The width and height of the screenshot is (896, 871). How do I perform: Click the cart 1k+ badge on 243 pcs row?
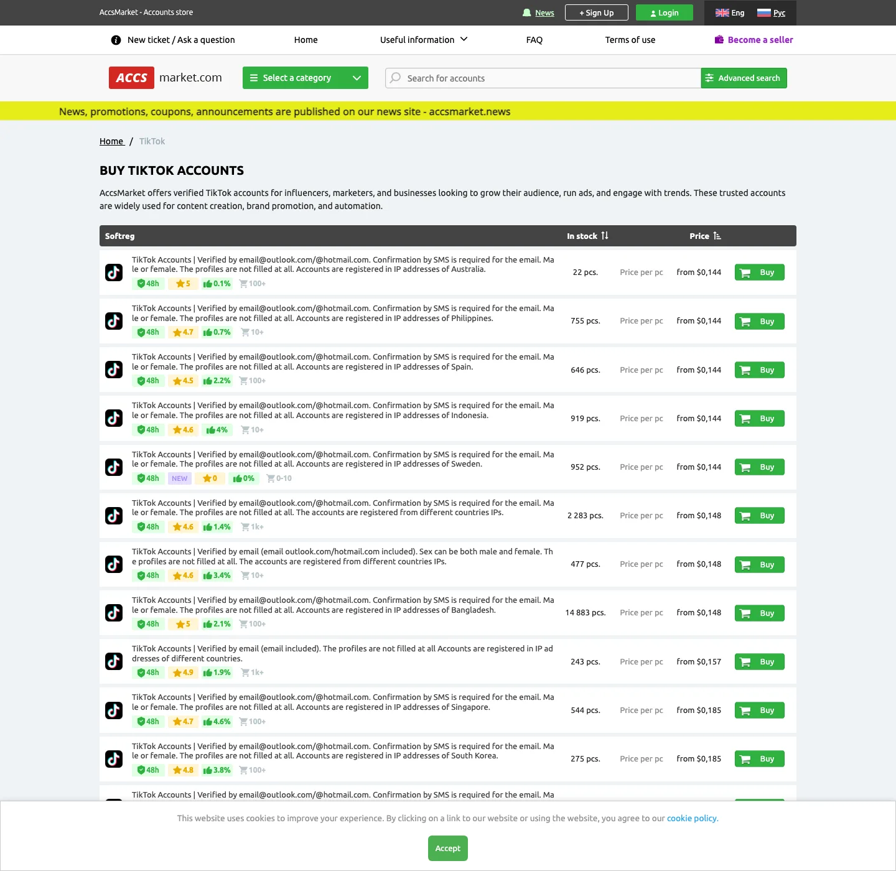(253, 673)
